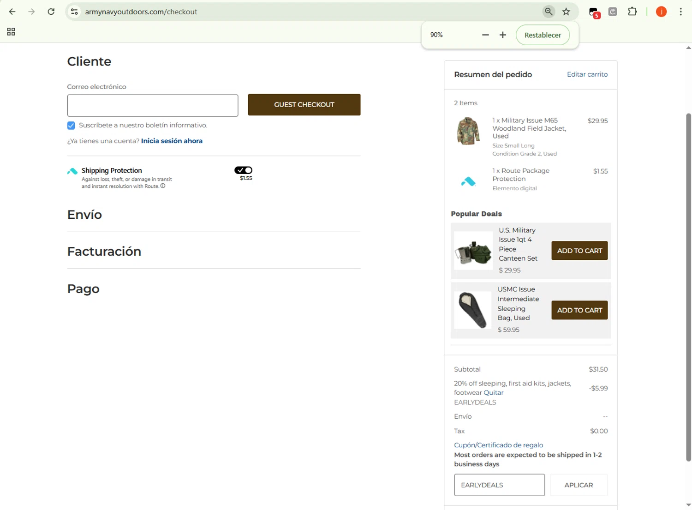Click the address bar URL
Screen dimensions: 692x510
(x=141, y=12)
